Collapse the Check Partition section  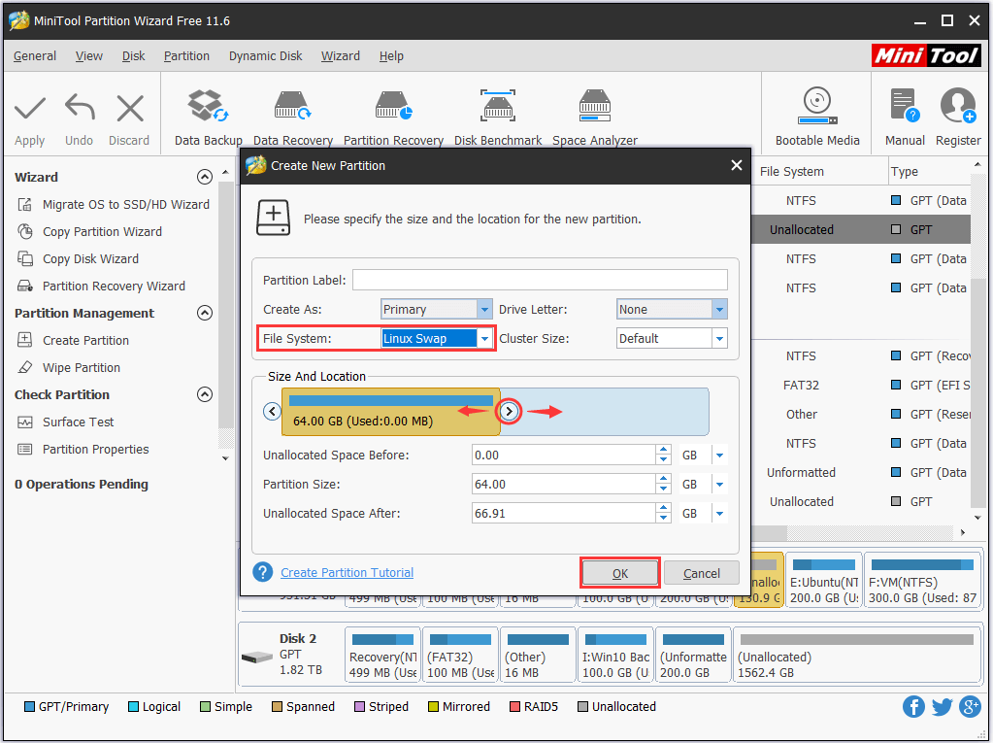[x=204, y=394]
